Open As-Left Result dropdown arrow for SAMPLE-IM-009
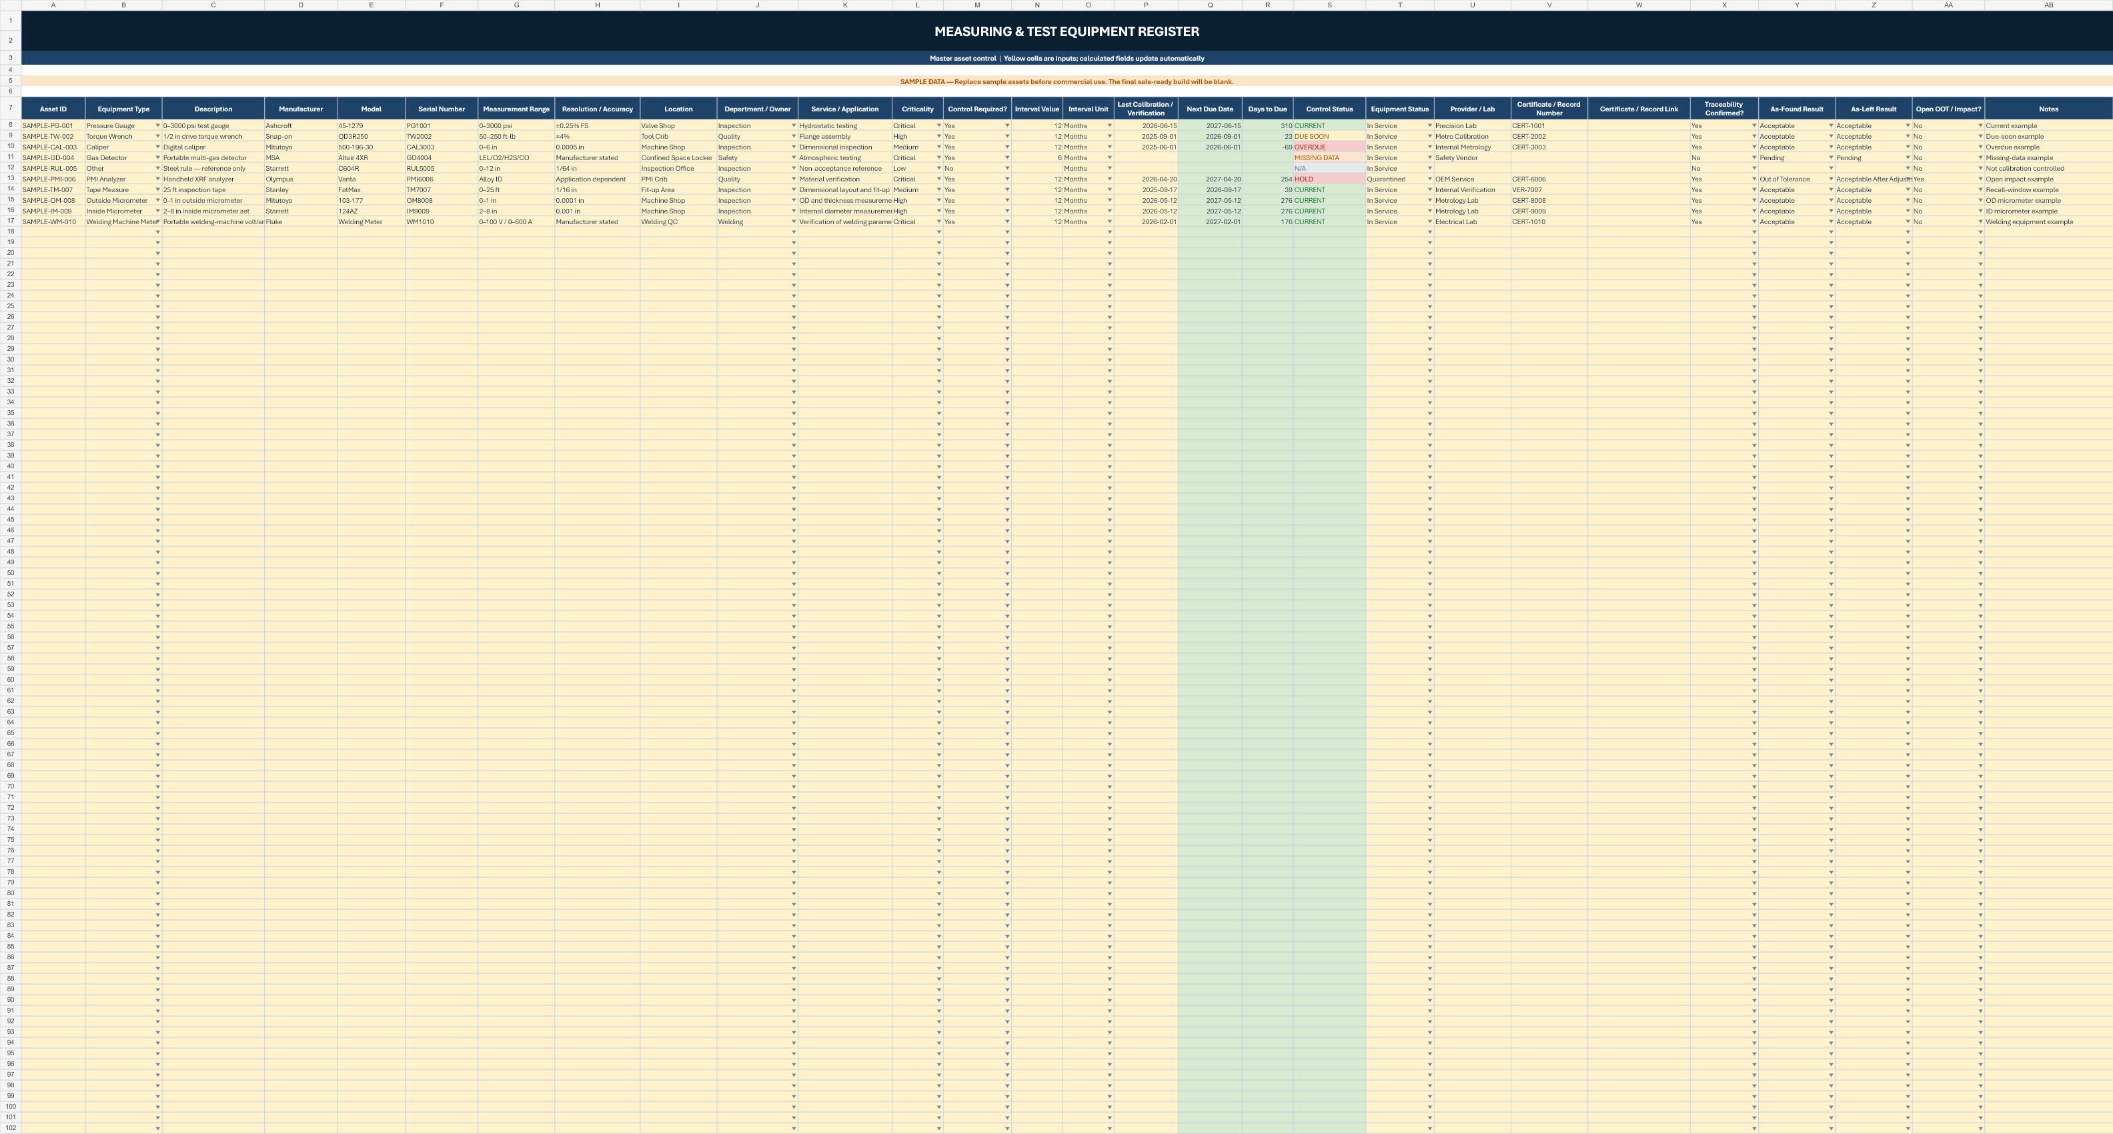 coord(1907,211)
